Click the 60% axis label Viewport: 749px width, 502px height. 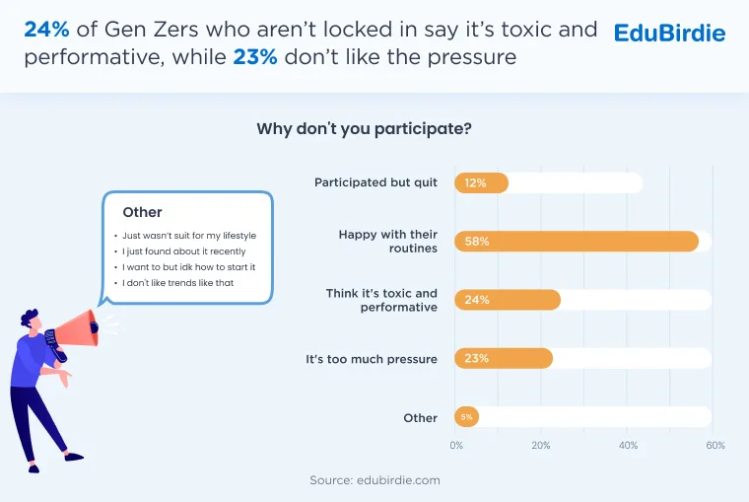(715, 445)
